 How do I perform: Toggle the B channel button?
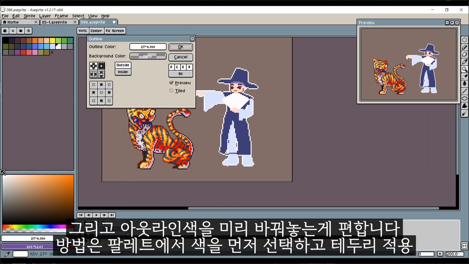[183, 67]
